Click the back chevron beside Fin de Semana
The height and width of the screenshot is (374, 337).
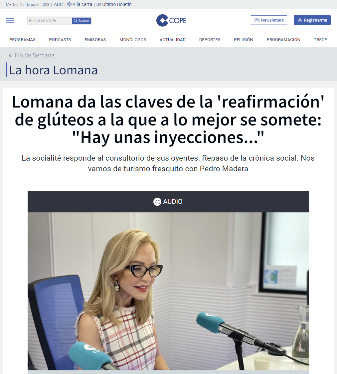[x=10, y=55]
